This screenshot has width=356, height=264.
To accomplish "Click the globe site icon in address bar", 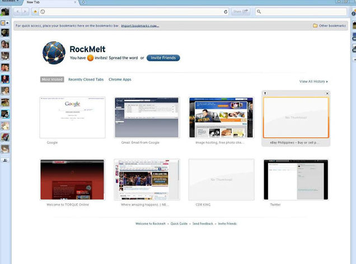I will (x=43, y=12).
